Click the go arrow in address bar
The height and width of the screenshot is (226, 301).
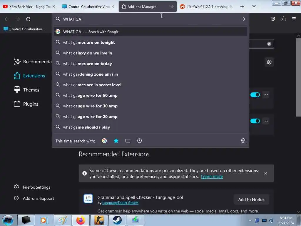click(243, 19)
